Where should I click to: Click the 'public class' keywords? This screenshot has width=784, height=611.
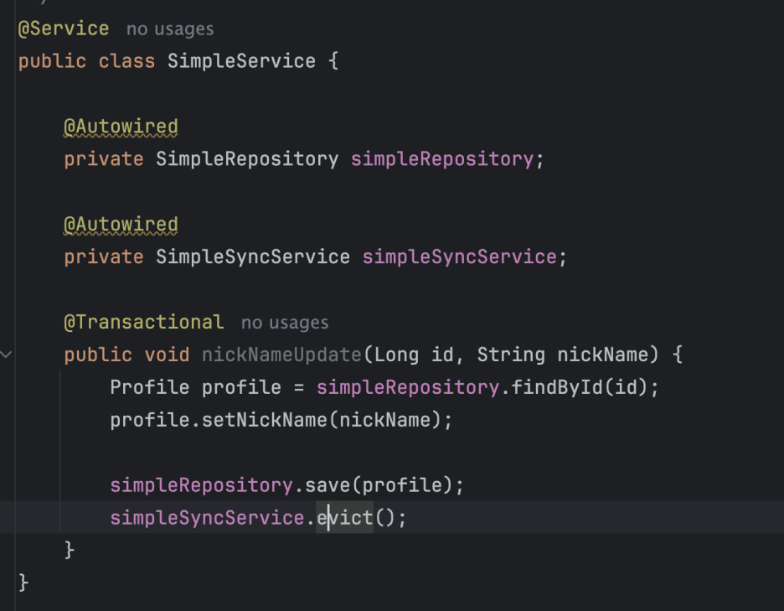86,61
